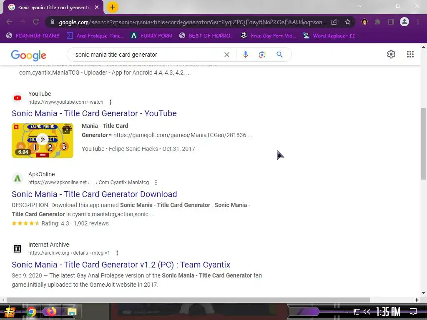Click the vertical page scrollbar thumb
The width and height of the screenshot is (427, 320).
coord(424,144)
